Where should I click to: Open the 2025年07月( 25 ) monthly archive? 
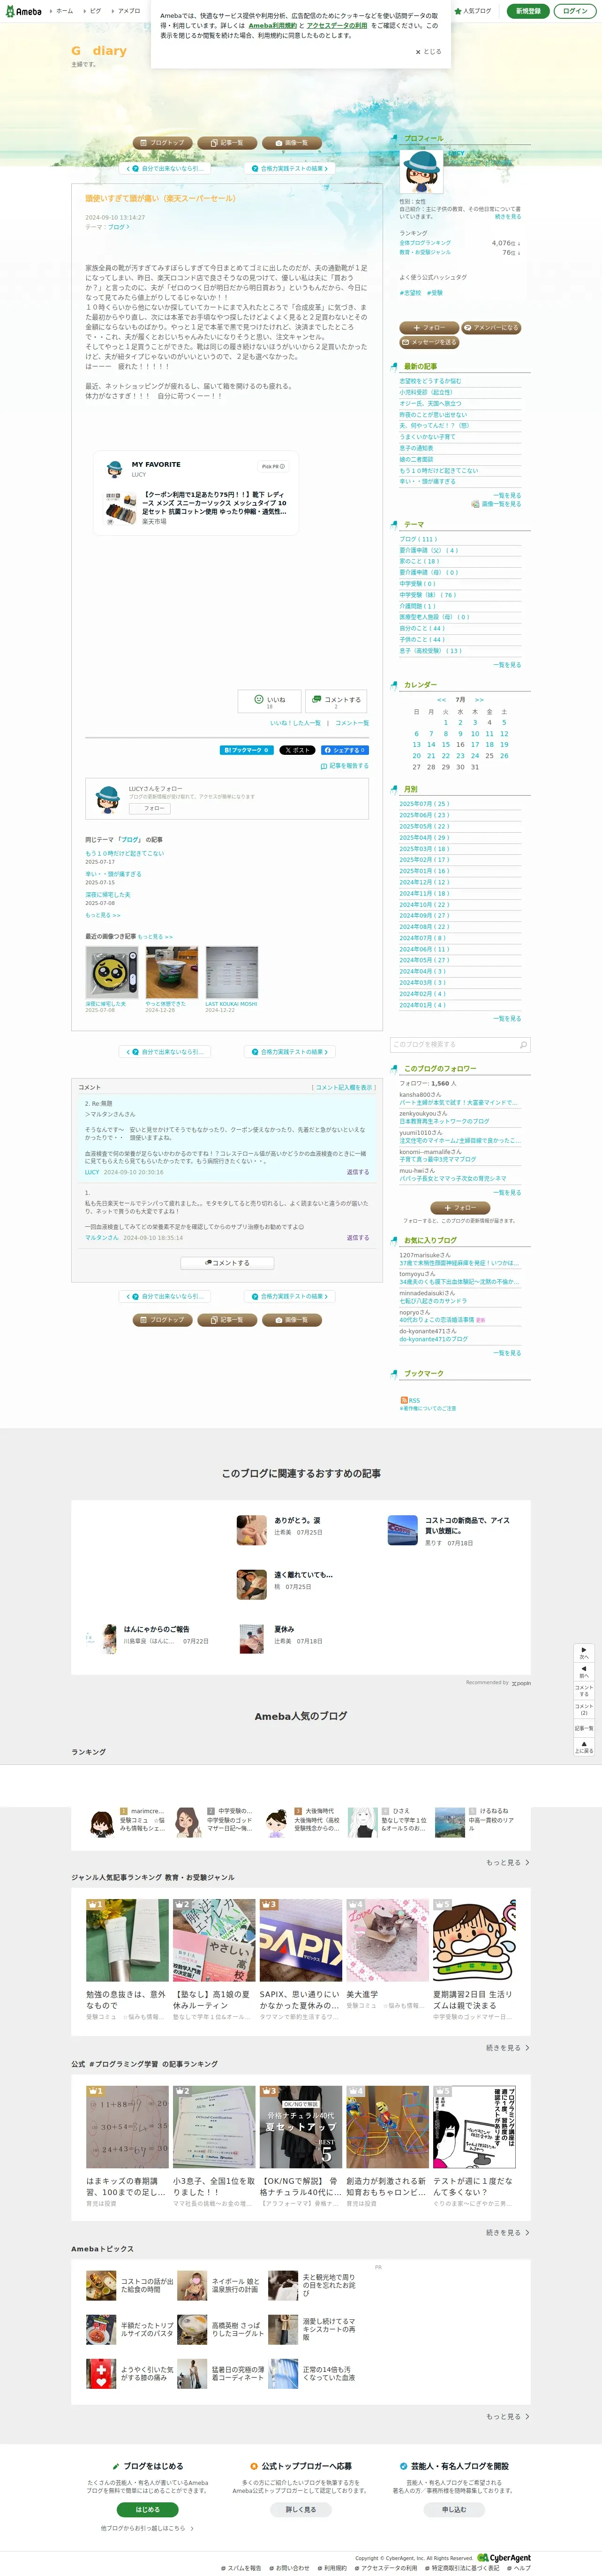coord(424,804)
